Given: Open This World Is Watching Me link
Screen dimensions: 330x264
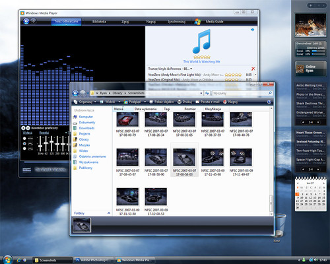Looking at the screenshot, I should (201, 61).
